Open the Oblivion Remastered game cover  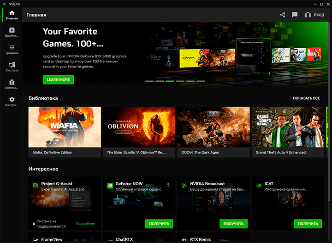[x=139, y=127]
